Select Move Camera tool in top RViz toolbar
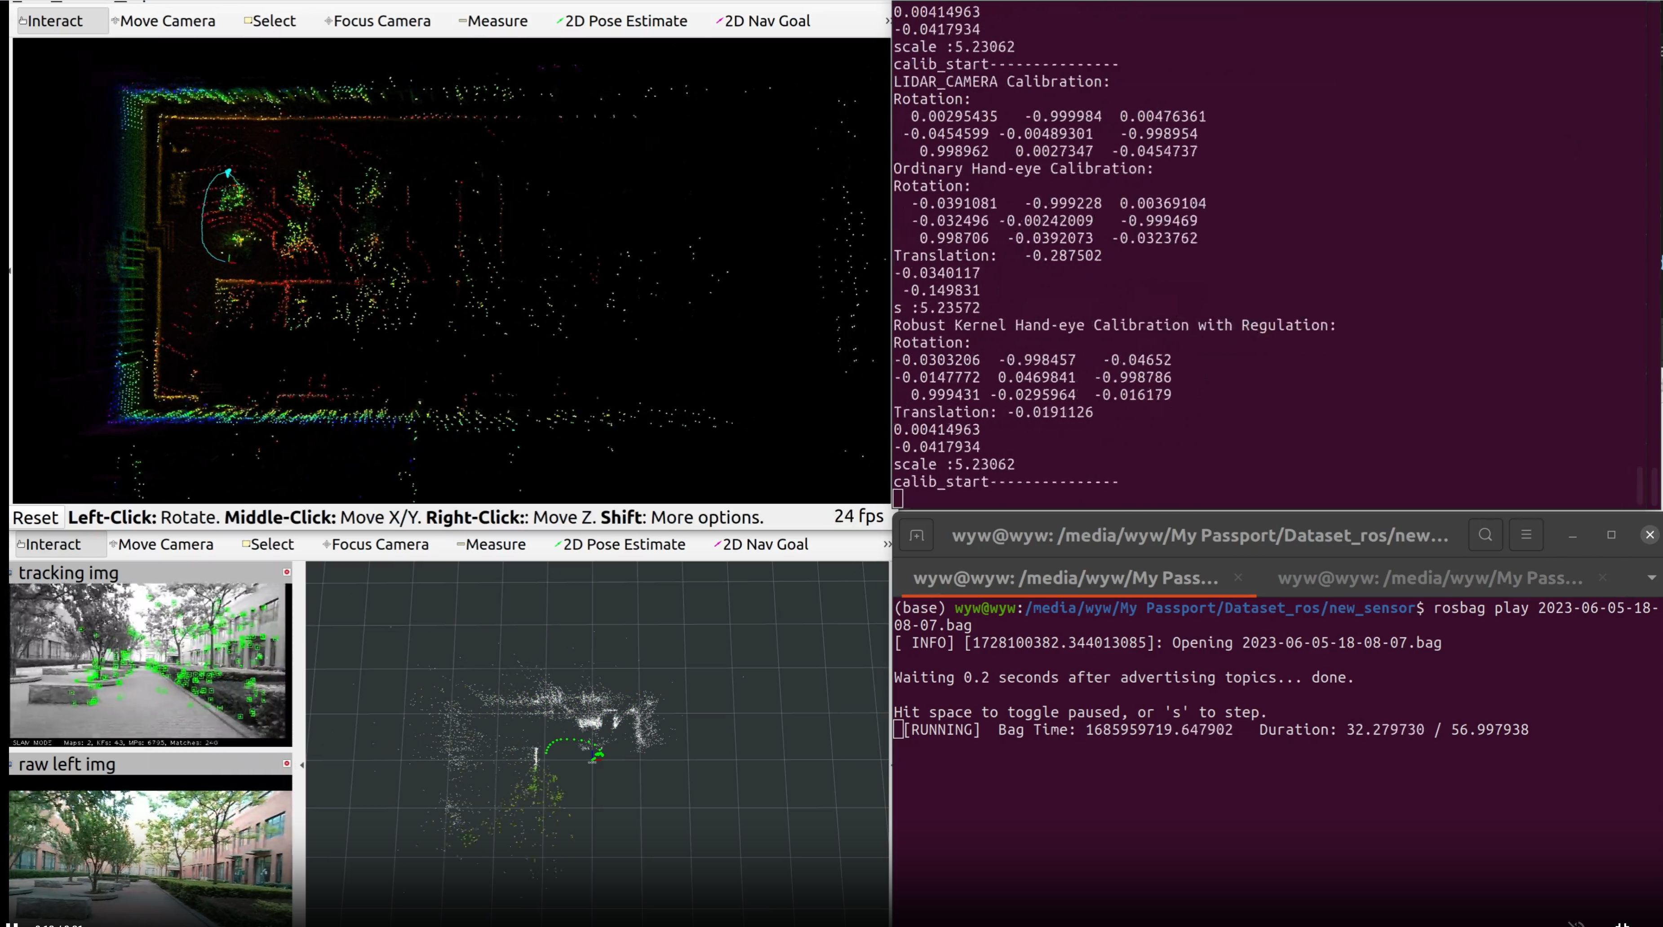1663x927 pixels. click(x=163, y=21)
